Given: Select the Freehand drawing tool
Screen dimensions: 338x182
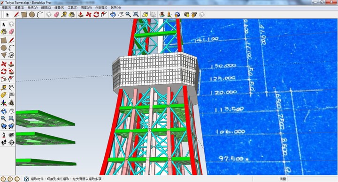Looking at the screenshot, I should 11,55.
